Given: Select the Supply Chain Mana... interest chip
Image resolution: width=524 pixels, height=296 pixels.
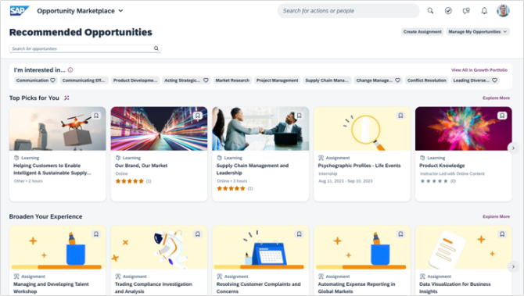Looking at the screenshot, I should click(327, 80).
